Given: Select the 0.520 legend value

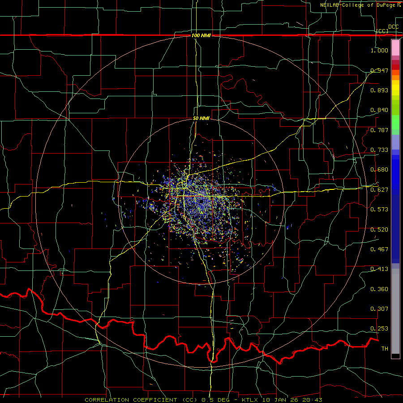Looking at the screenshot, I should point(379,230).
